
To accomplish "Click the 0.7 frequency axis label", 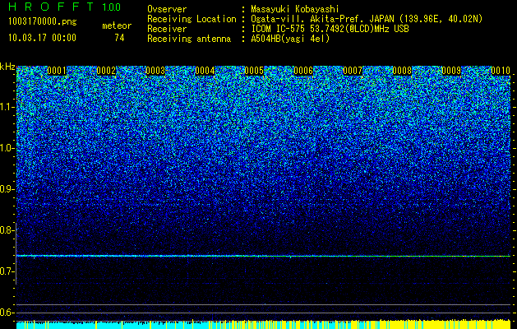I will [x=7, y=271].
